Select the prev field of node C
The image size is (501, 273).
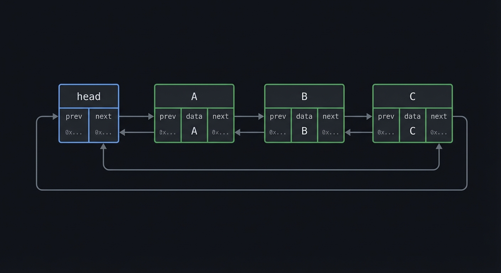point(386,125)
